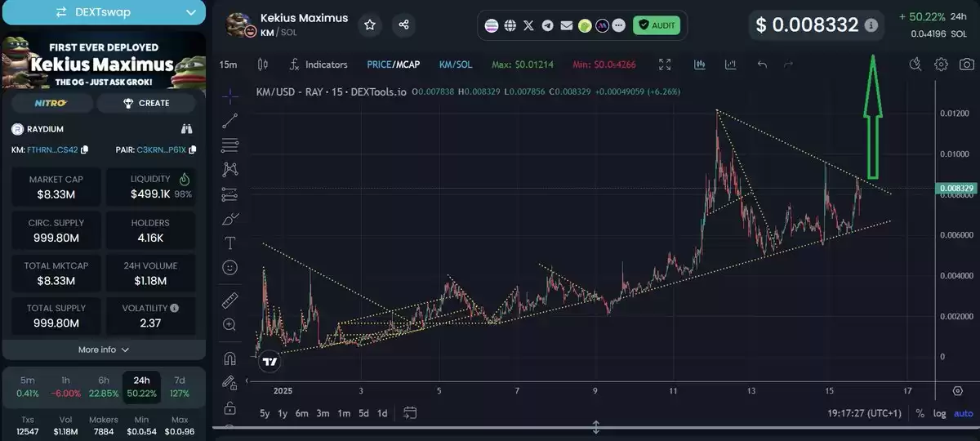The width and height of the screenshot is (980, 441).
Task: Open the go to date calendar
Action: click(x=410, y=413)
